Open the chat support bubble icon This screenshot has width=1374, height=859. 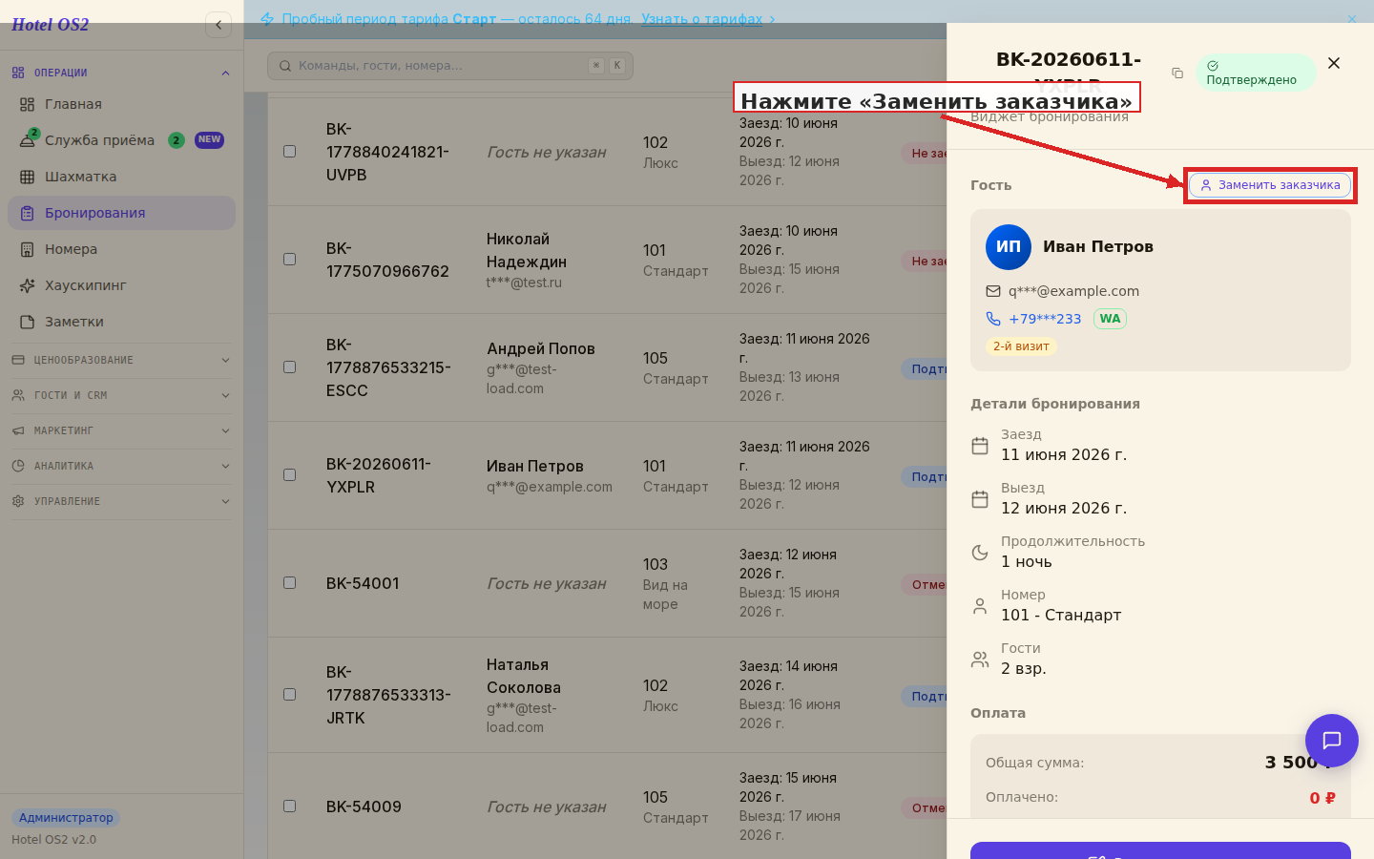click(1332, 741)
